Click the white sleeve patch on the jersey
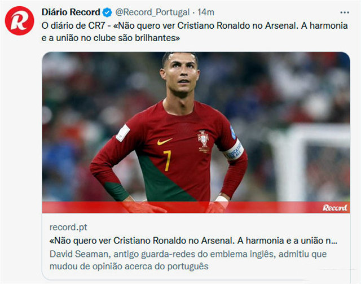The width and height of the screenshot is (361, 284). point(123,133)
